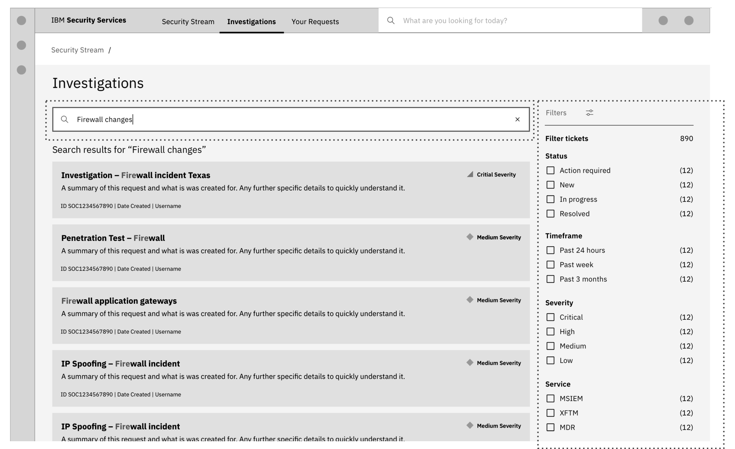This screenshot has height=449, width=735.
Task: Click the Investigations page heading
Action: point(98,83)
